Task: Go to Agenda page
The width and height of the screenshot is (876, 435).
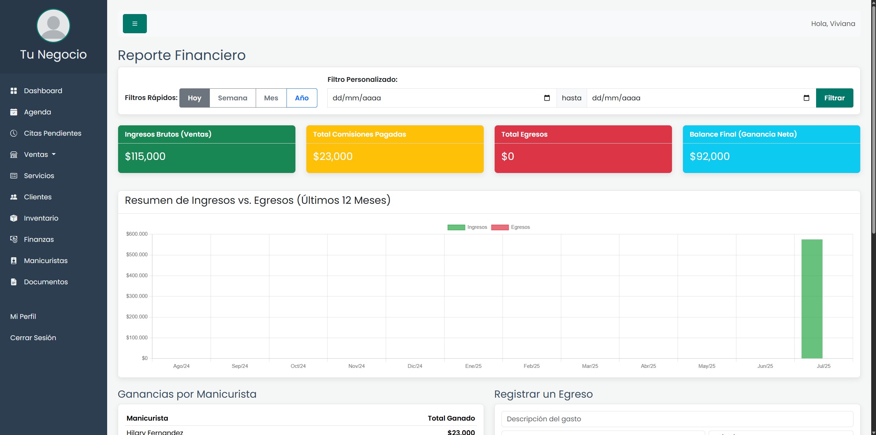Action: 37,112
